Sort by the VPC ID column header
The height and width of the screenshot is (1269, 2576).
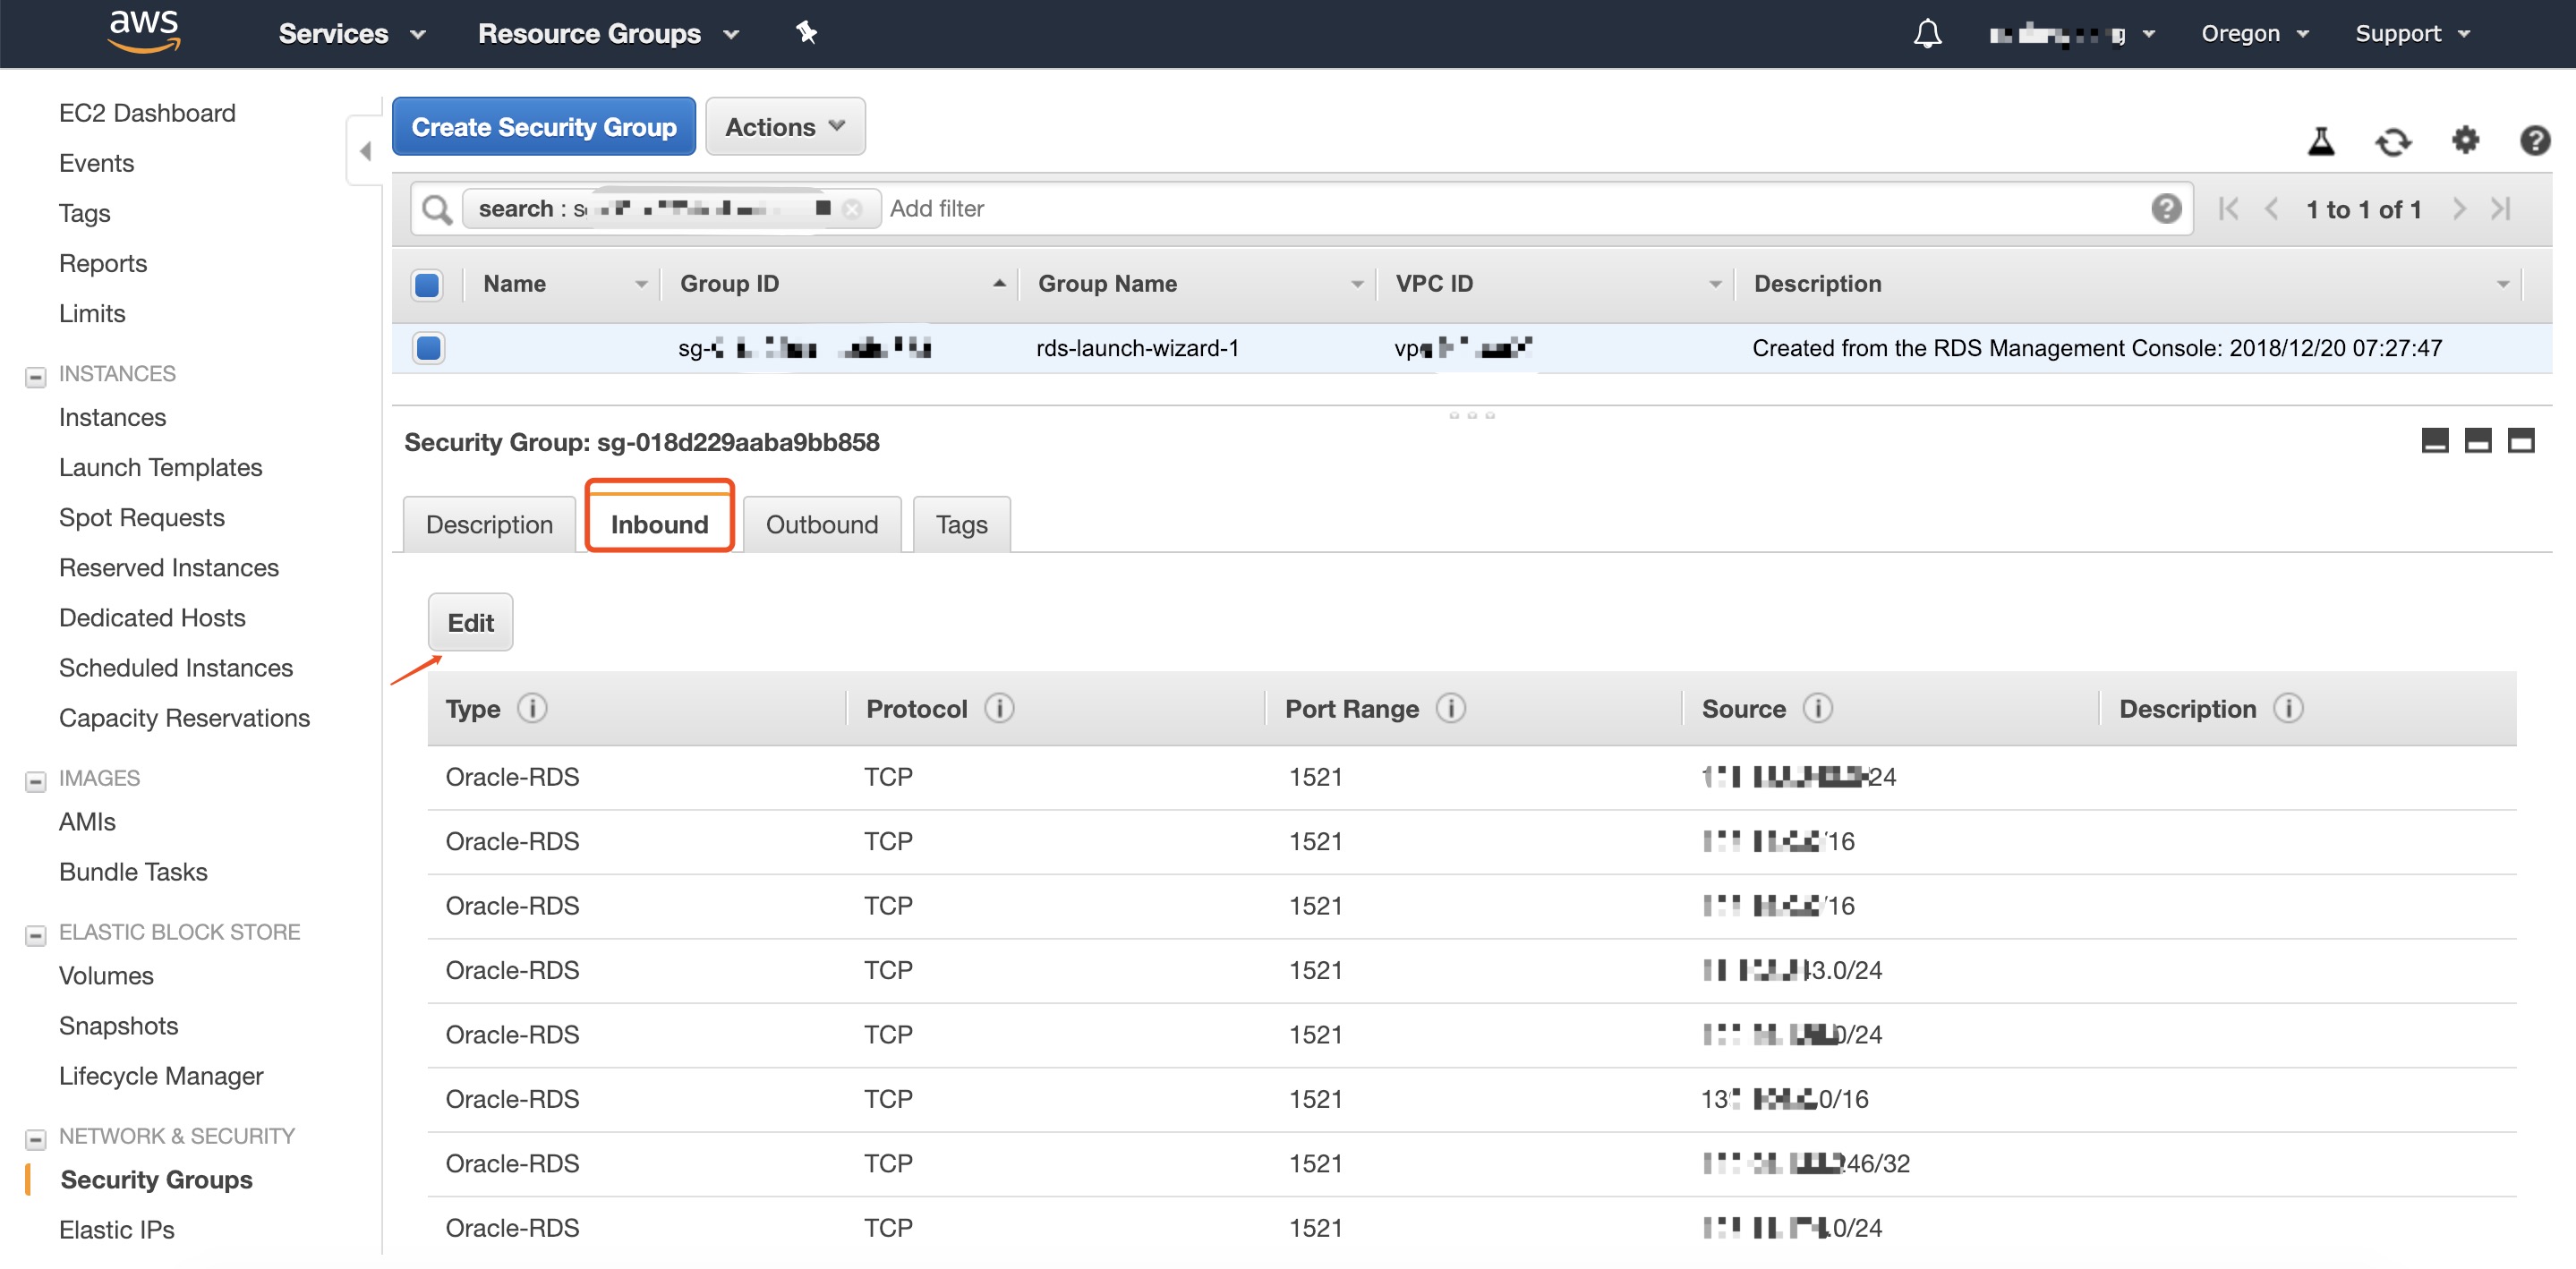(x=1556, y=284)
